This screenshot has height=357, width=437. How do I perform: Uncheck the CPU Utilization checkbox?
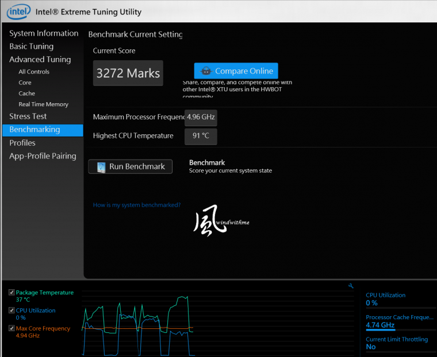[12, 311]
